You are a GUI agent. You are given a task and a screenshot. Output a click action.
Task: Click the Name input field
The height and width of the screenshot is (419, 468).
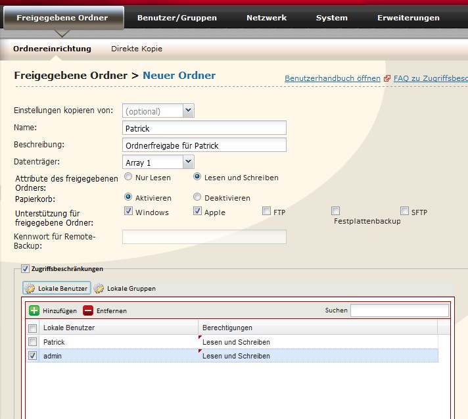pos(204,128)
